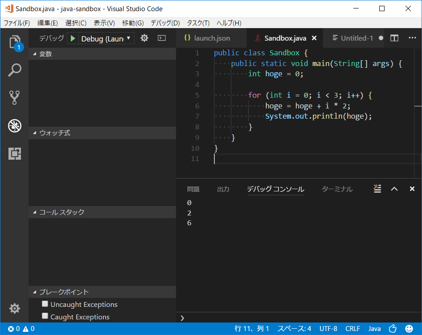Viewport: 422px width, 335px height.
Task: Click the thumbs-up icon in status bar
Action: [393, 329]
